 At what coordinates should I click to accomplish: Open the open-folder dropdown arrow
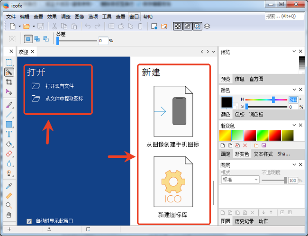tap(34, 26)
